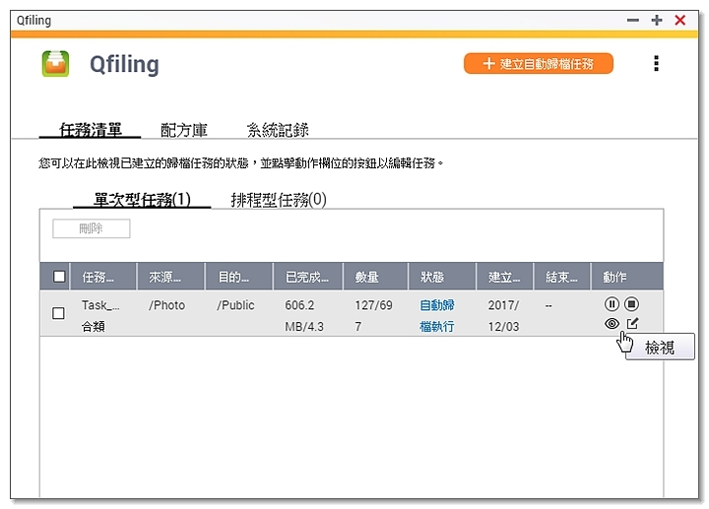
Task: Click the /Public destination cell
Action: click(x=235, y=305)
